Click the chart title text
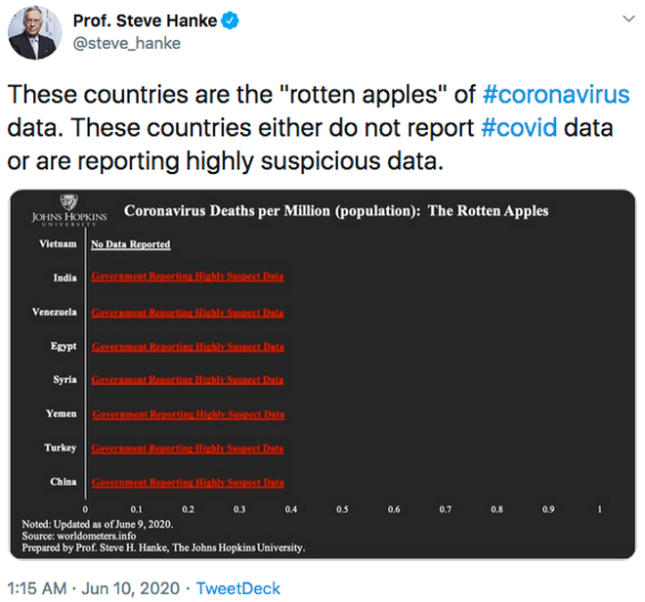Screen dimensions: 645x602 point(336,211)
